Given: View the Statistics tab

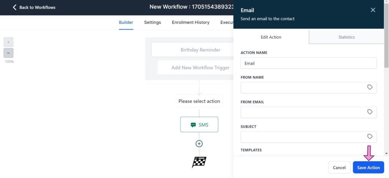Looking at the screenshot, I should click(346, 37).
